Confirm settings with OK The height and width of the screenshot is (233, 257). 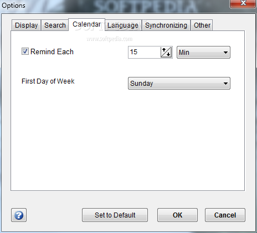pos(177,215)
